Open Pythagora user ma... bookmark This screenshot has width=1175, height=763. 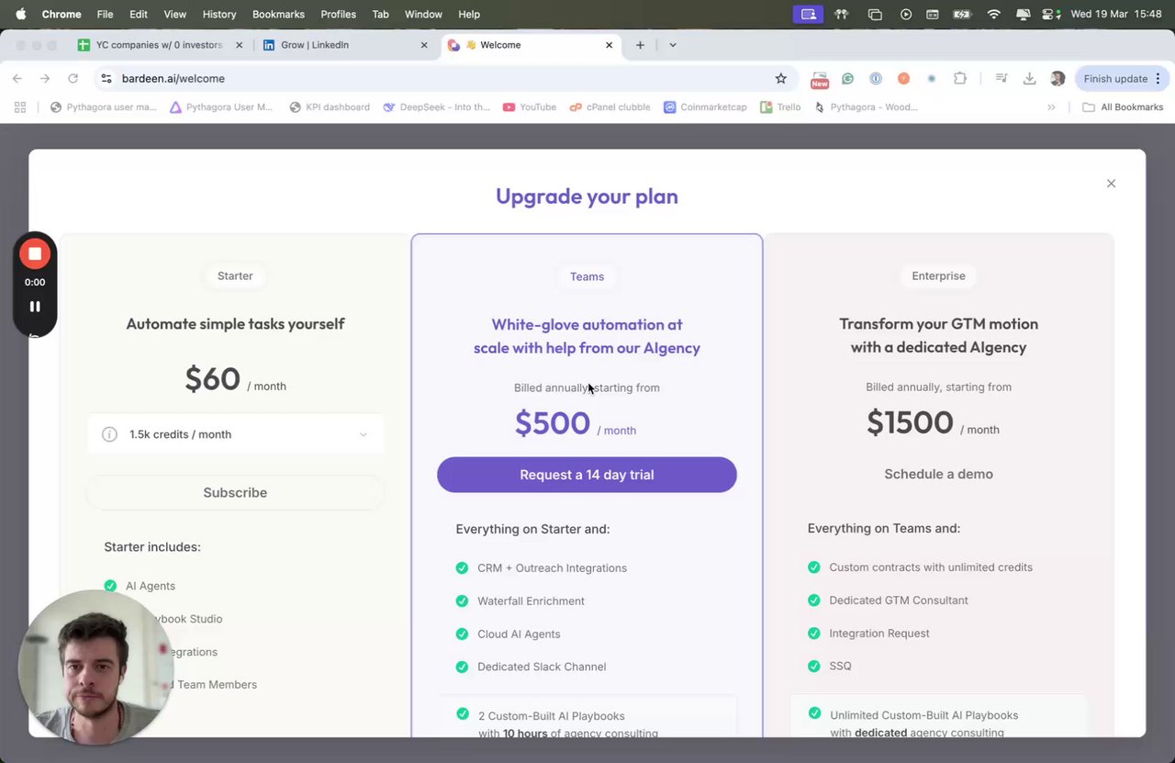coord(104,107)
